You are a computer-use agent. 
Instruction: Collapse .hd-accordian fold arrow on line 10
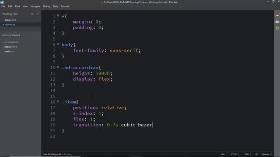[58, 67]
